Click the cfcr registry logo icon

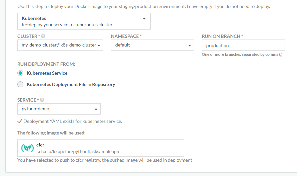[27, 148]
